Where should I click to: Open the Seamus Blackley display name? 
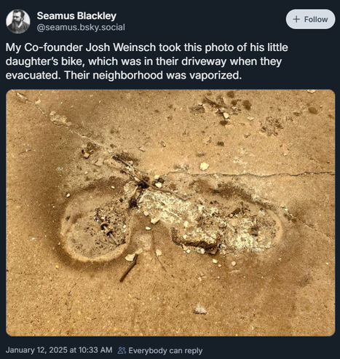pyautogui.click(x=76, y=16)
